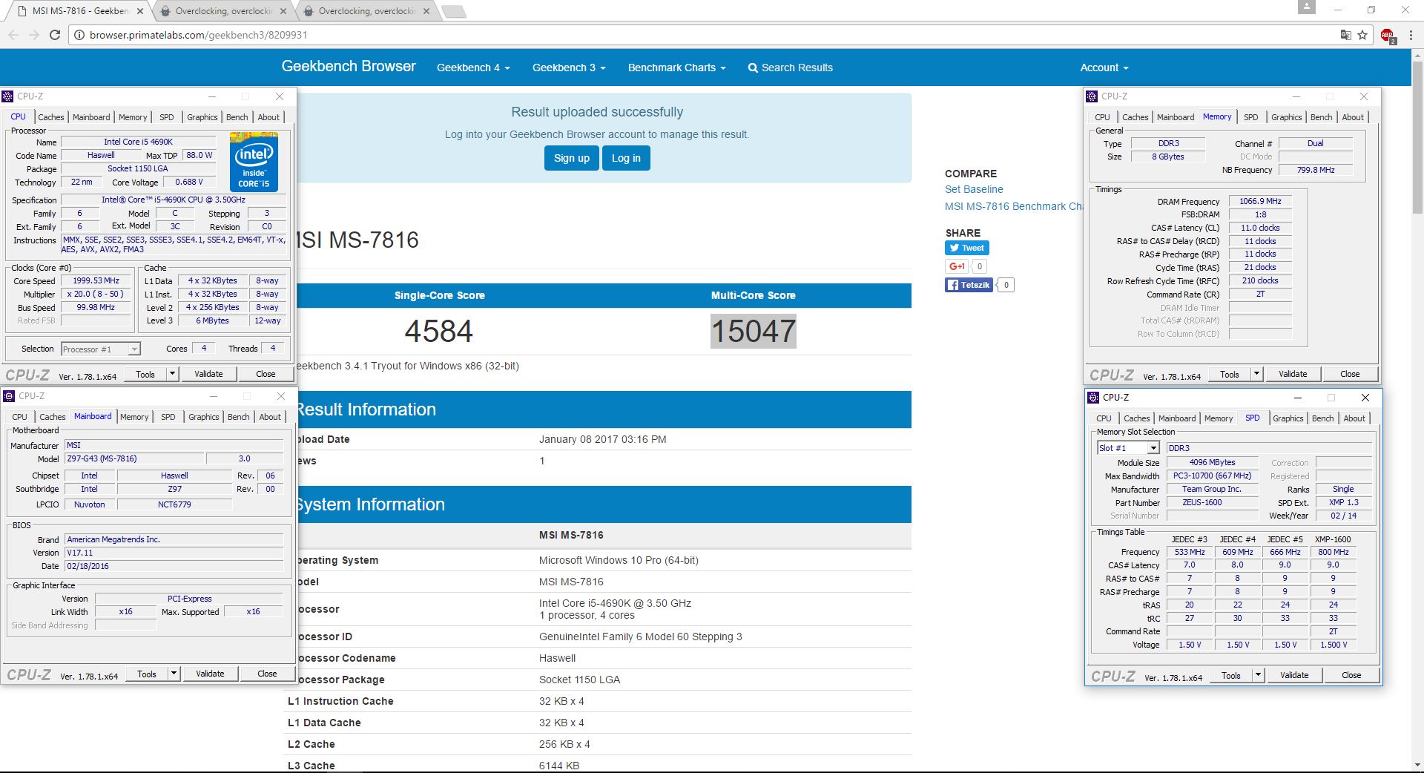
Task: Open the Geekbench 4 dropdown menu
Action: [x=473, y=68]
